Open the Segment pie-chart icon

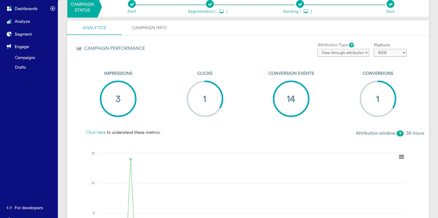coord(9,34)
